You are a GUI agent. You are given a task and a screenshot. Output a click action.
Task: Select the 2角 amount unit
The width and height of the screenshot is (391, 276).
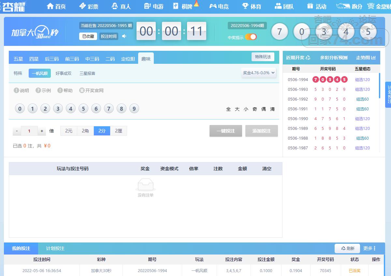pos(85,131)
